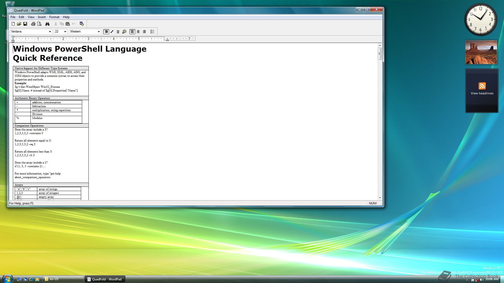Image resolution: width=504 pixels, height=283 pixels.
Task: Click the analog clock gadget
Action: click(x=481, y=19)
